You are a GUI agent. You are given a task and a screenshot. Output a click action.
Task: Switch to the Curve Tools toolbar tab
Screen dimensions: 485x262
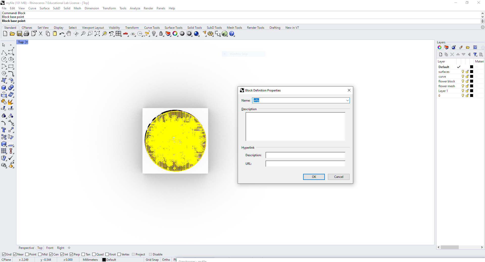click(152, 28)
